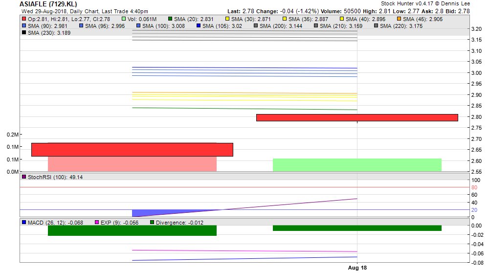
Task: Click the 2.55 price axis label
Action: (x=476, y=172)
